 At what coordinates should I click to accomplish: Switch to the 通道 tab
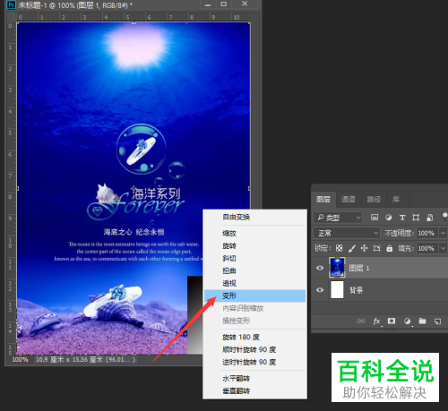349,199
